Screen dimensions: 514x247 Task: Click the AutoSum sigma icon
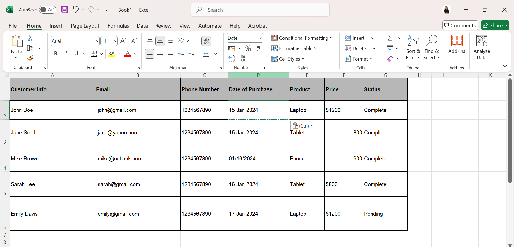point(390,38)
